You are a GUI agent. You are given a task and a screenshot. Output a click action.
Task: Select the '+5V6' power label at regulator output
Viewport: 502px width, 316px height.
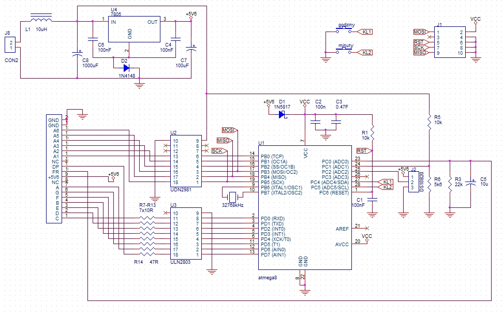(x=191, y=14)
